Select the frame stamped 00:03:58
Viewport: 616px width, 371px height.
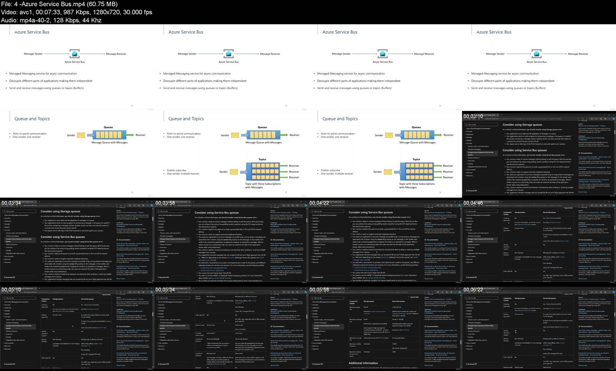(231, 241)
